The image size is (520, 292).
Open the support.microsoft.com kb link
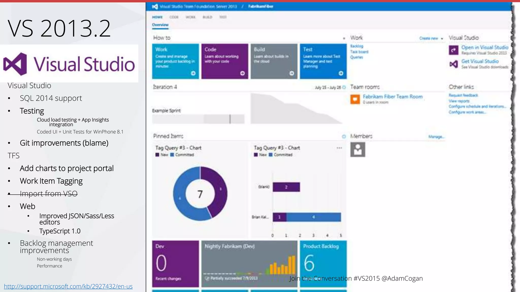coord(68,286)
